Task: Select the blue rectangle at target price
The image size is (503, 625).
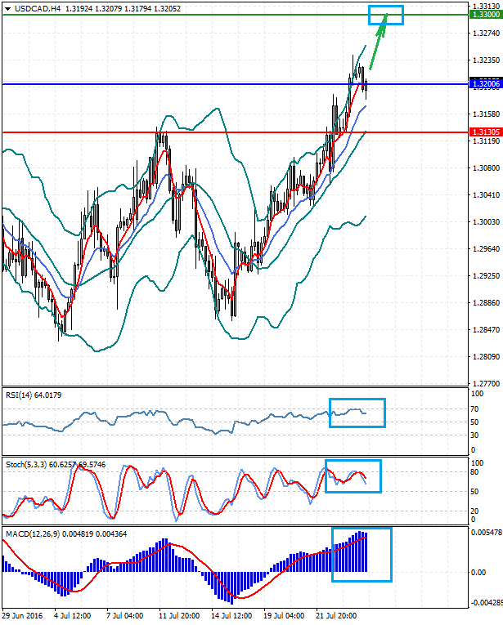Action: point(385,15)
